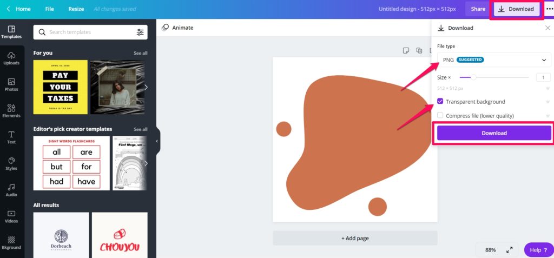Viewport: 554px width, 258px height.
Task: Enter fullscreen presentation mode icon
Action: pos(510,250)
